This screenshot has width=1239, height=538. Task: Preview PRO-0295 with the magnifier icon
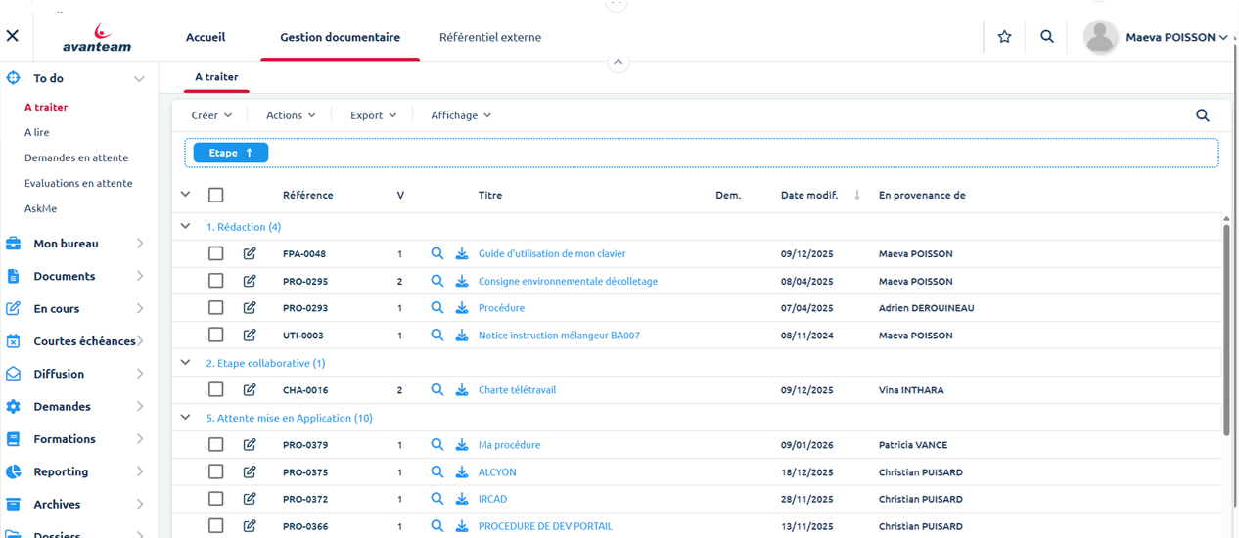(437, 282)
